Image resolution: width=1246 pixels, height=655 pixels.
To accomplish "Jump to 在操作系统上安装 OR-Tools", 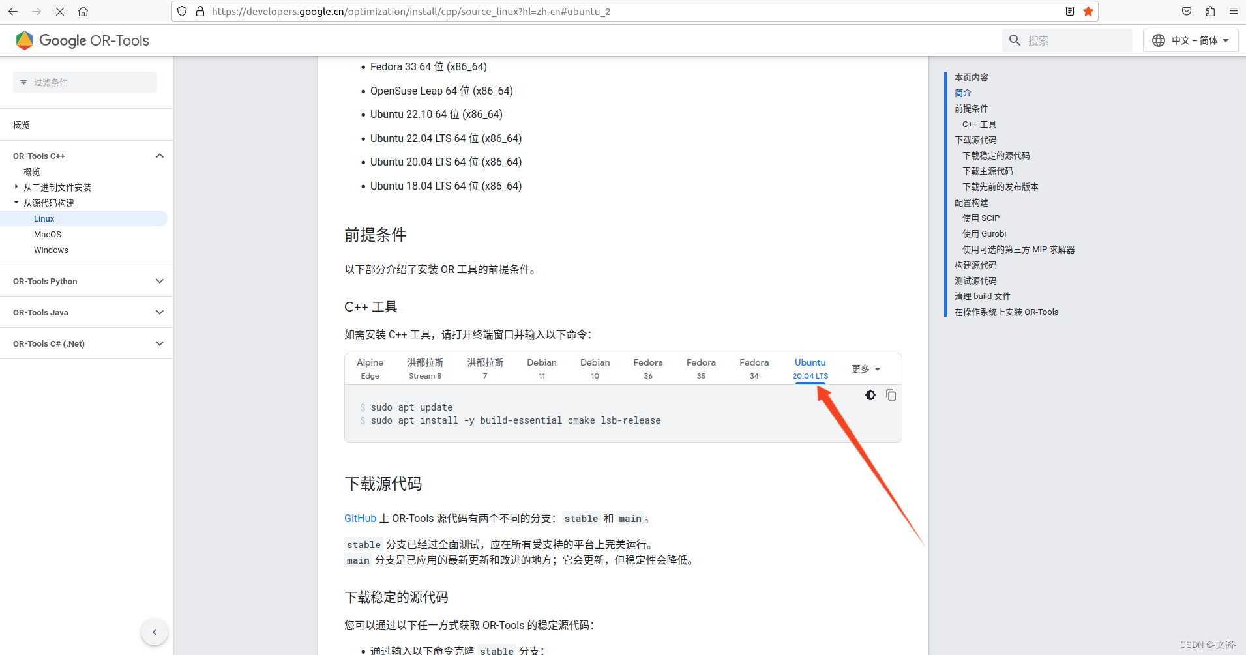I will point(1007,312).
